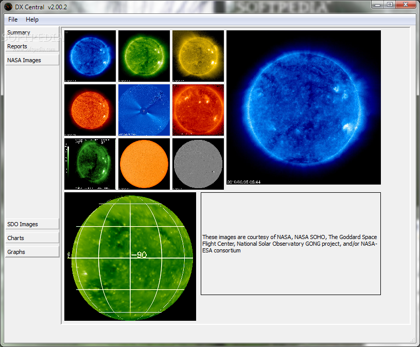The height and width of the screenshot is (347, 420).
Task: Select the plain orange disk thumbnail
Action: coord(144,164)
